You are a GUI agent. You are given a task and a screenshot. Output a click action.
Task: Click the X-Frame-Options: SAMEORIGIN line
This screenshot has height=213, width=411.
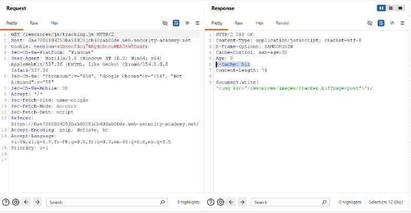coord(254,46)
